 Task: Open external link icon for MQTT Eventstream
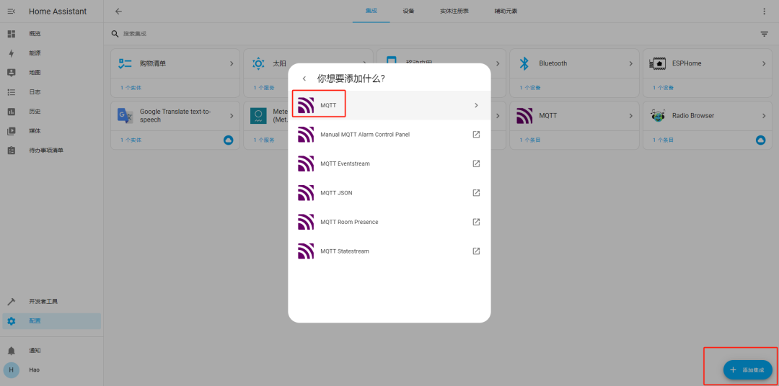point(476,163)
